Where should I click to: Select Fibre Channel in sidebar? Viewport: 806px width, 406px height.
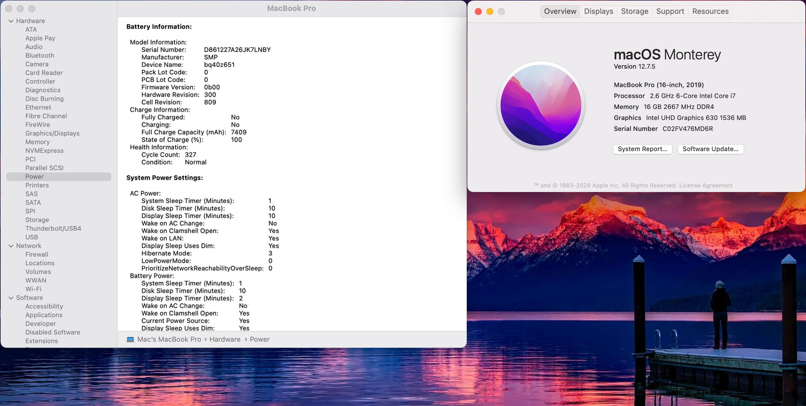click(46, 116)
